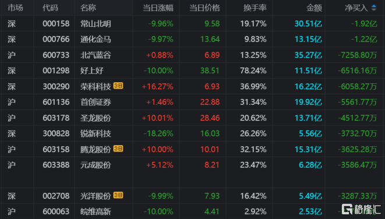Toggle the 净买入 sort arrow icon
The width and height of the screenshot is (385, 219).
374,8
